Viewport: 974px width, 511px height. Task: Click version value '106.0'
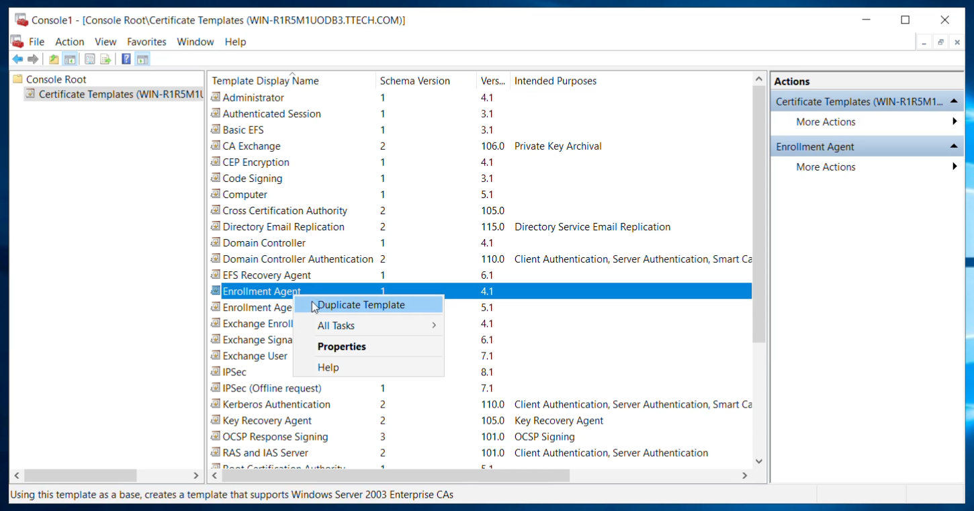point(492,146)
